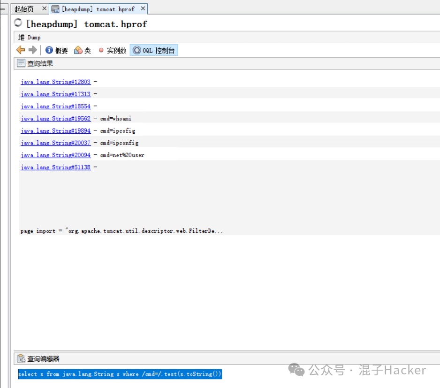
Task: Open java.lang.String#20037 instance link
Action: tap(55, 143)
